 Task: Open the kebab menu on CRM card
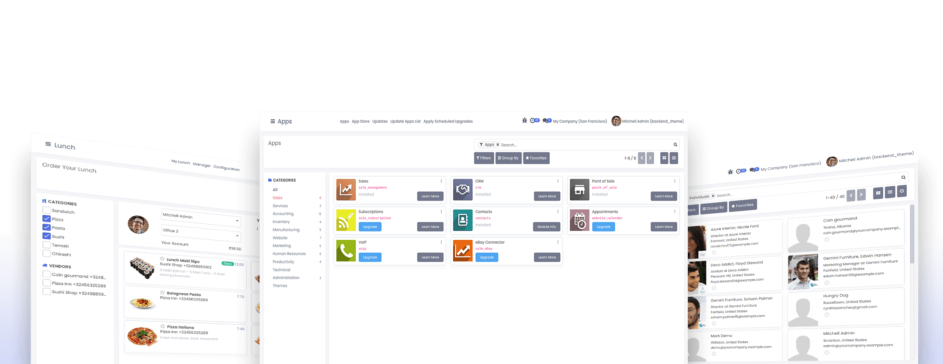[558, 181]
